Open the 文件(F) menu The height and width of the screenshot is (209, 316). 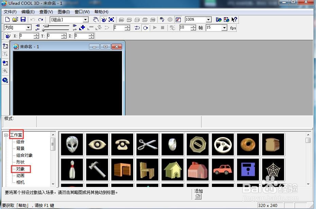pos(10,12)
